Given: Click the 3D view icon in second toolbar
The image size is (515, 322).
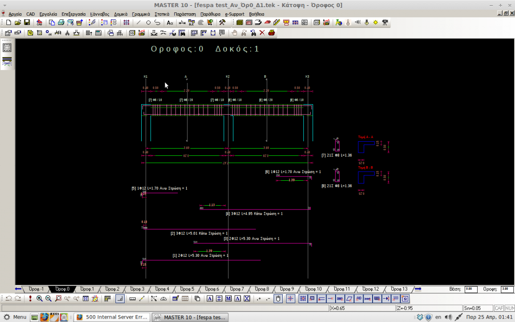Looking at the screenshot, I should point(132,33).
